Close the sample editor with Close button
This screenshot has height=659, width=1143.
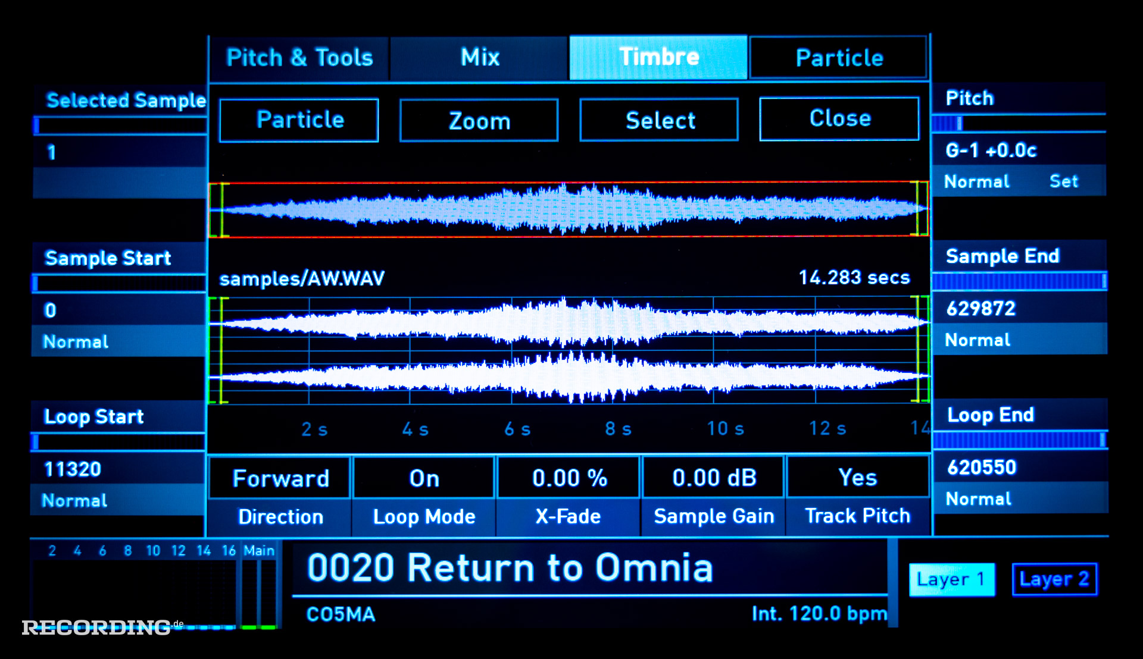pyautogui.click(x=839, y=119)
